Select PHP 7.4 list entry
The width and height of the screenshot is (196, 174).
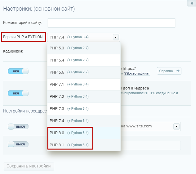84,121
